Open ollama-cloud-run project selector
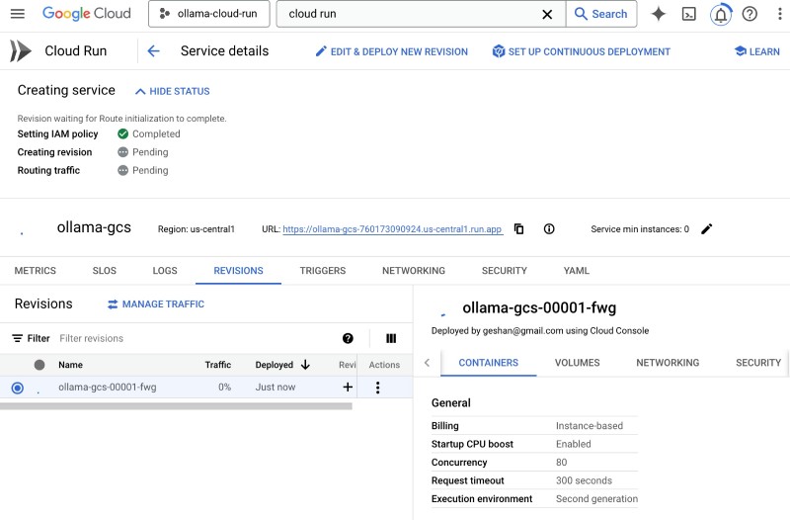The image size is (790, 520). [208, 14]
